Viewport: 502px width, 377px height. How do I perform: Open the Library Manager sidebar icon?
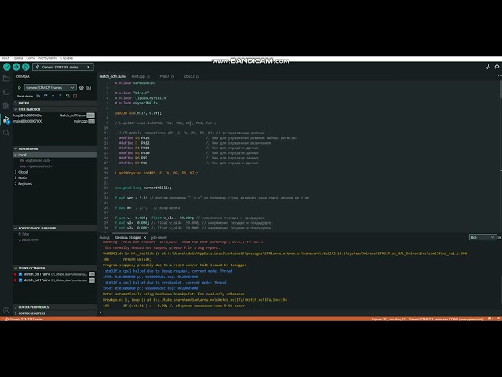6,105
